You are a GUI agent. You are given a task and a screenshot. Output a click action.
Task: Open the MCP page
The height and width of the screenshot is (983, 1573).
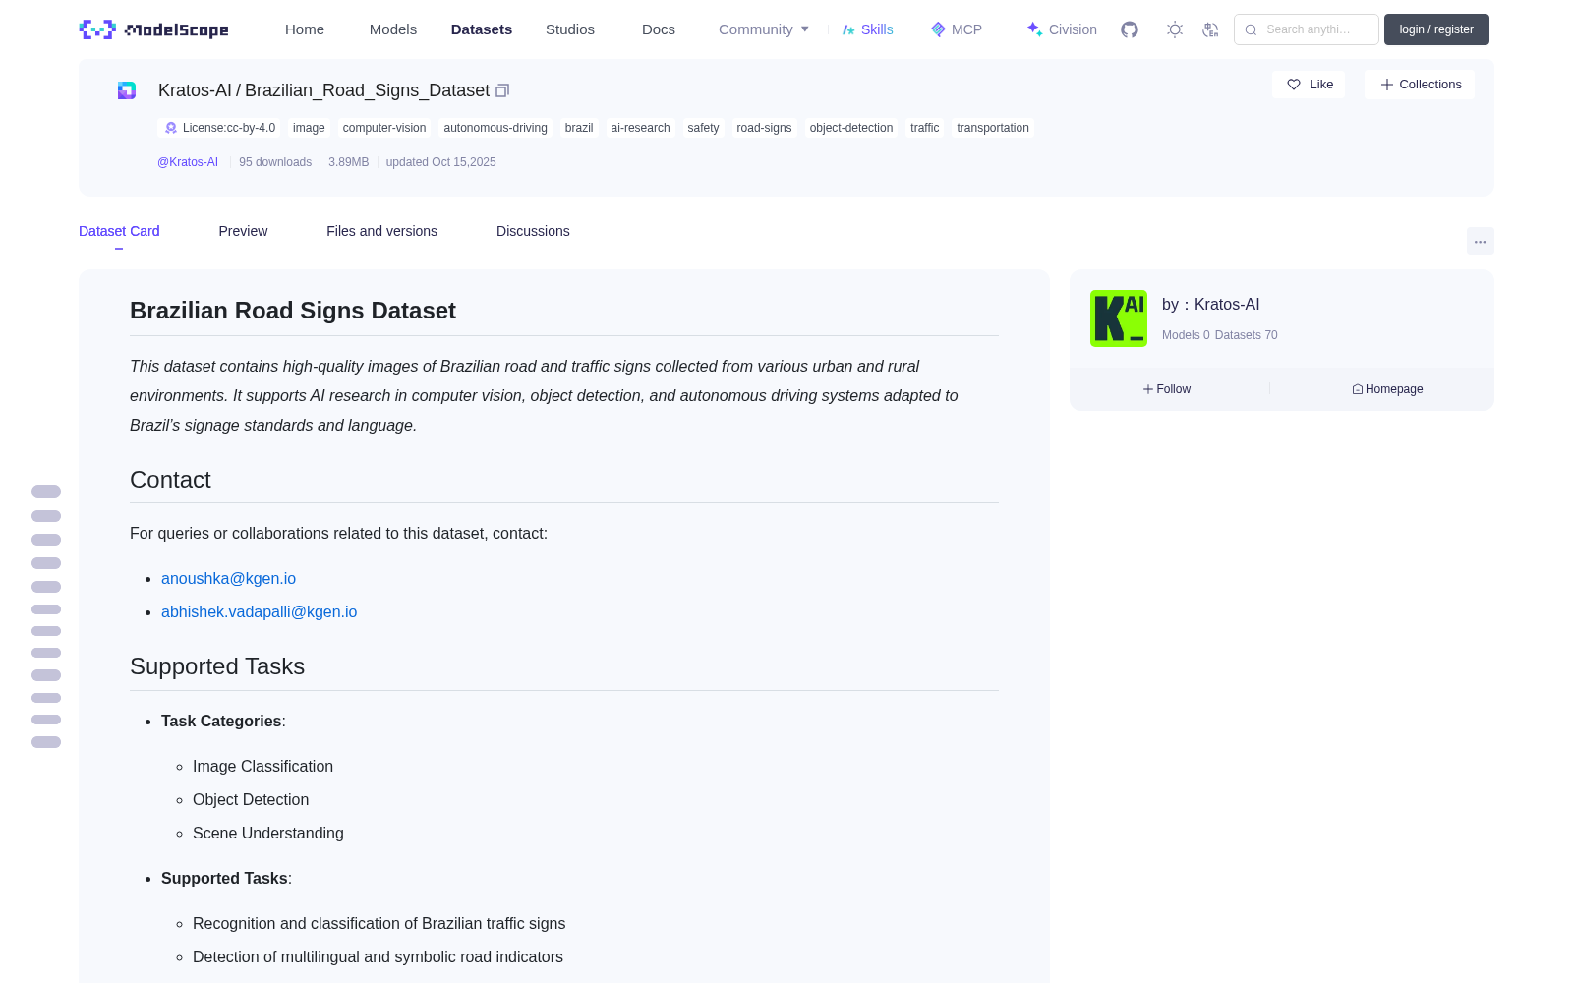click(956, 29)
